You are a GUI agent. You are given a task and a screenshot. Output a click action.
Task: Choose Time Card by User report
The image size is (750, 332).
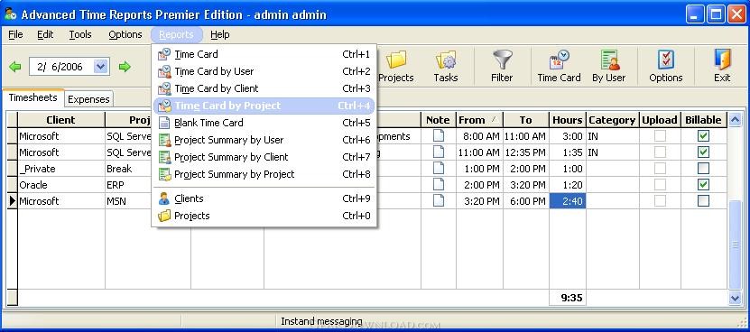pos(264,71)
